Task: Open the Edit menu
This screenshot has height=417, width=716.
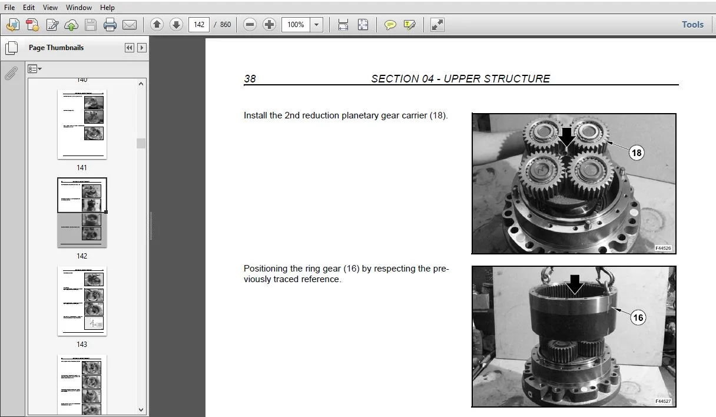Action: tap(29, 8)
